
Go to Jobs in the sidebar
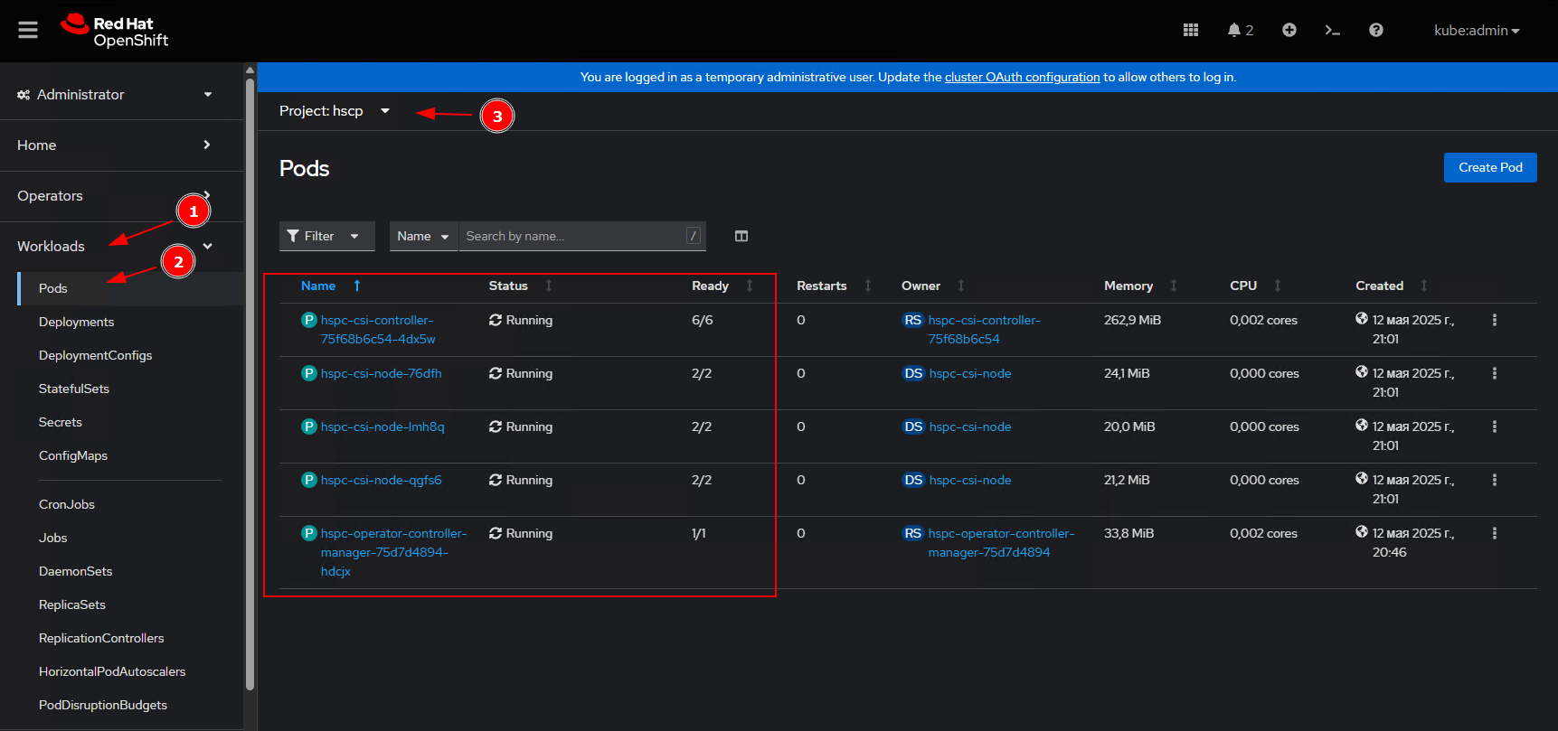click(53, 538)
